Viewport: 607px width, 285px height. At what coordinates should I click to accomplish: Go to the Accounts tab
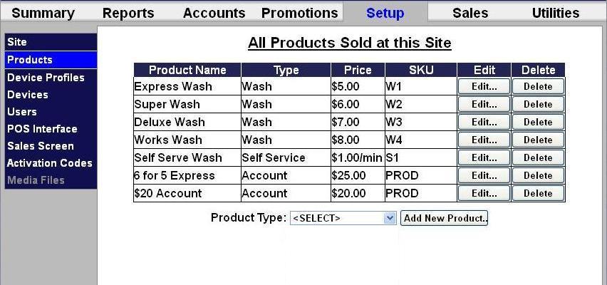tap(214, 13)
